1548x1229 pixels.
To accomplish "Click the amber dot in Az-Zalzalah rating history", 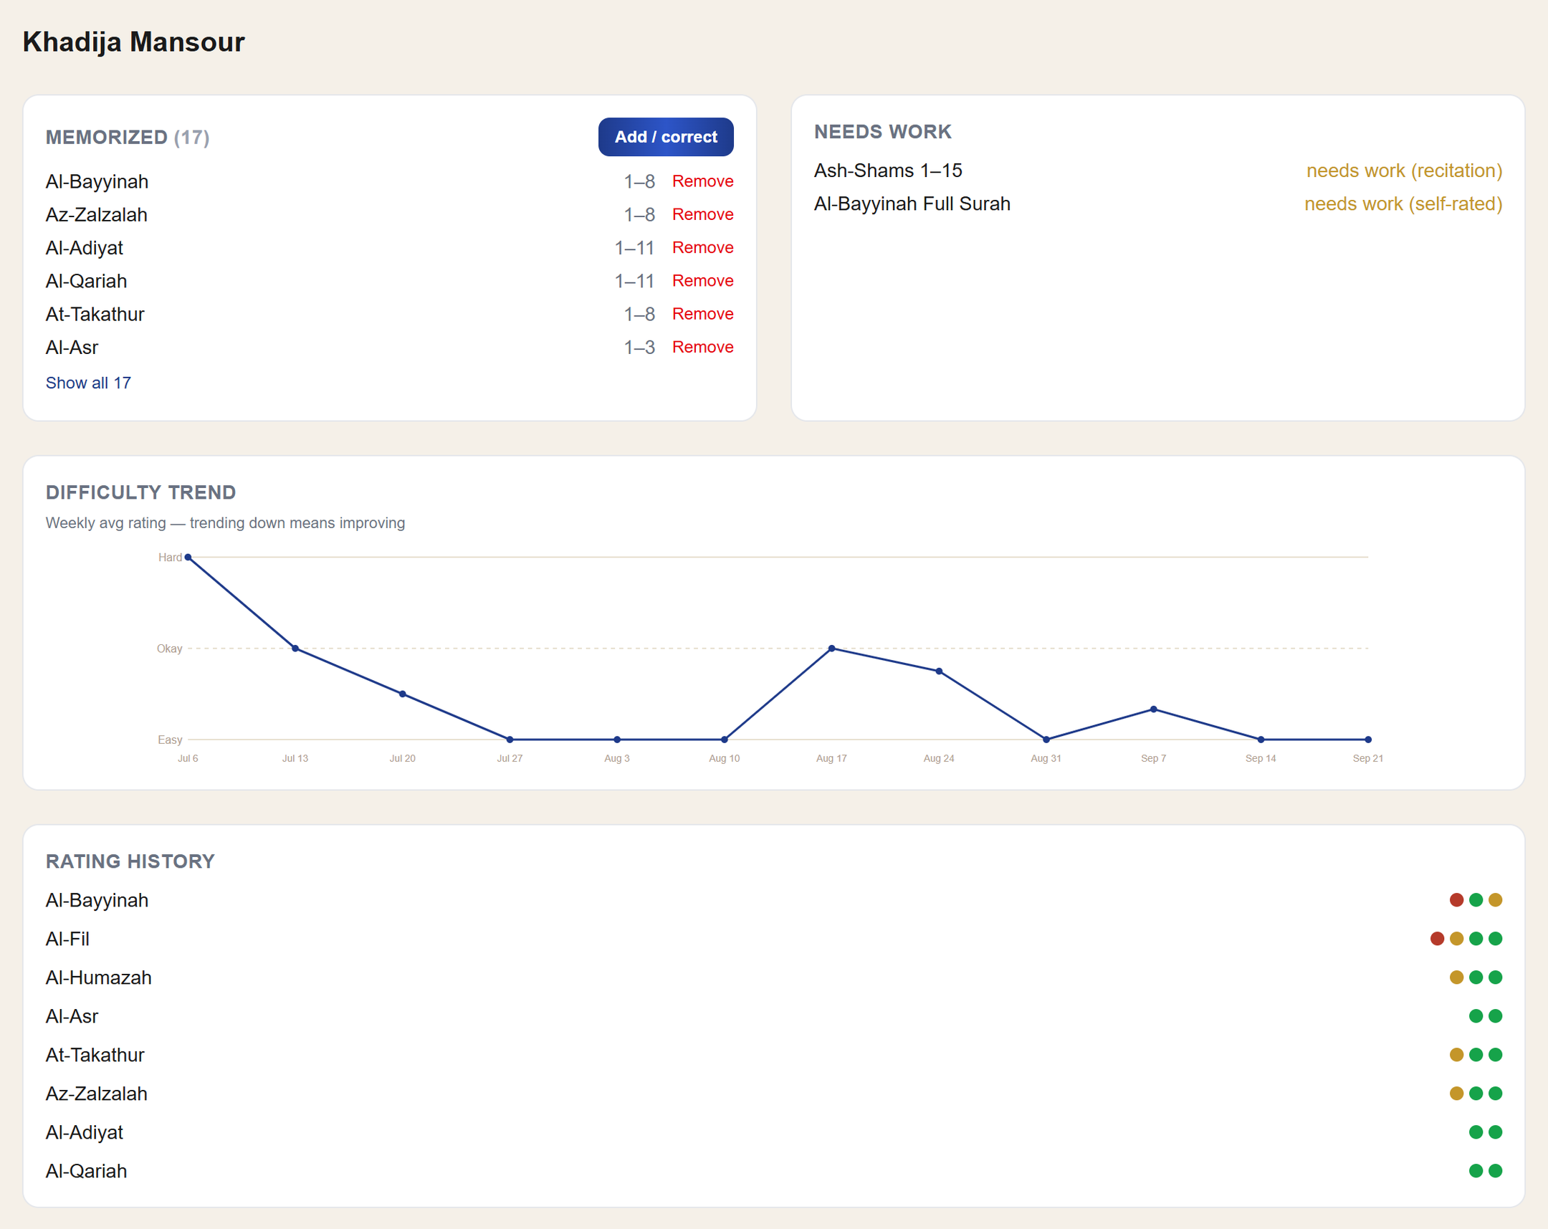I will [1457, 1094].
